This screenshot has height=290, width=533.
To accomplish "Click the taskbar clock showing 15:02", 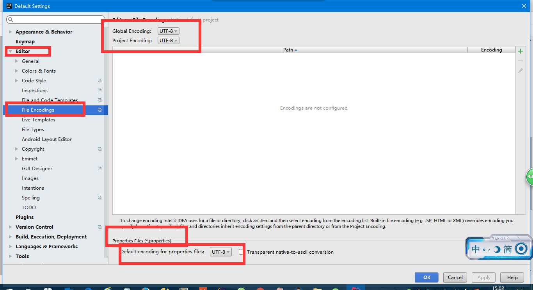I will (x=498, y=288).
